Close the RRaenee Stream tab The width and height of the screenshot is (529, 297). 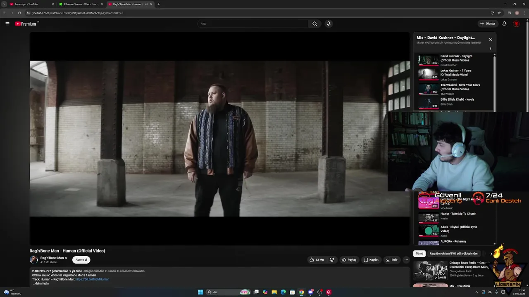[x=102, y=4]
